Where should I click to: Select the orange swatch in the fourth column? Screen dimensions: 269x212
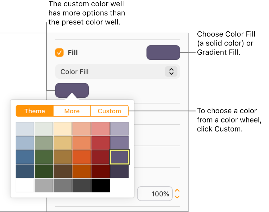point(82,157)
